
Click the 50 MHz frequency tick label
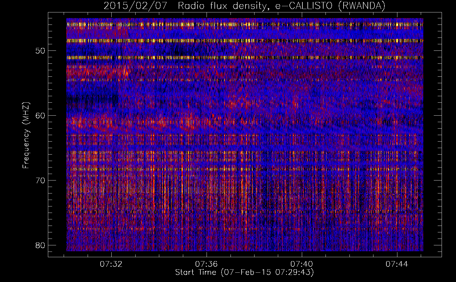pyautogui.click(x=41, y=51)
